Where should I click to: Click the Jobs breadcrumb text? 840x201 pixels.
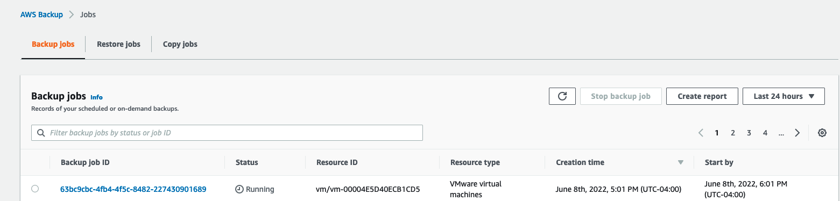coord(88,15)
